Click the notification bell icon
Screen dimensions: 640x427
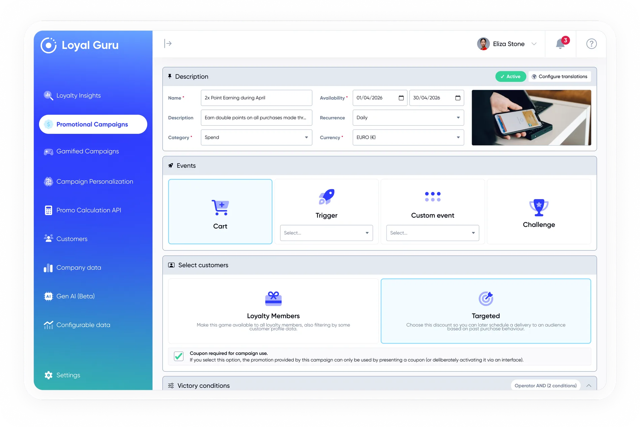560,44
